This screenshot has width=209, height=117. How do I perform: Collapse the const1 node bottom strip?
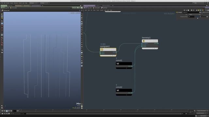click(124, 68)
